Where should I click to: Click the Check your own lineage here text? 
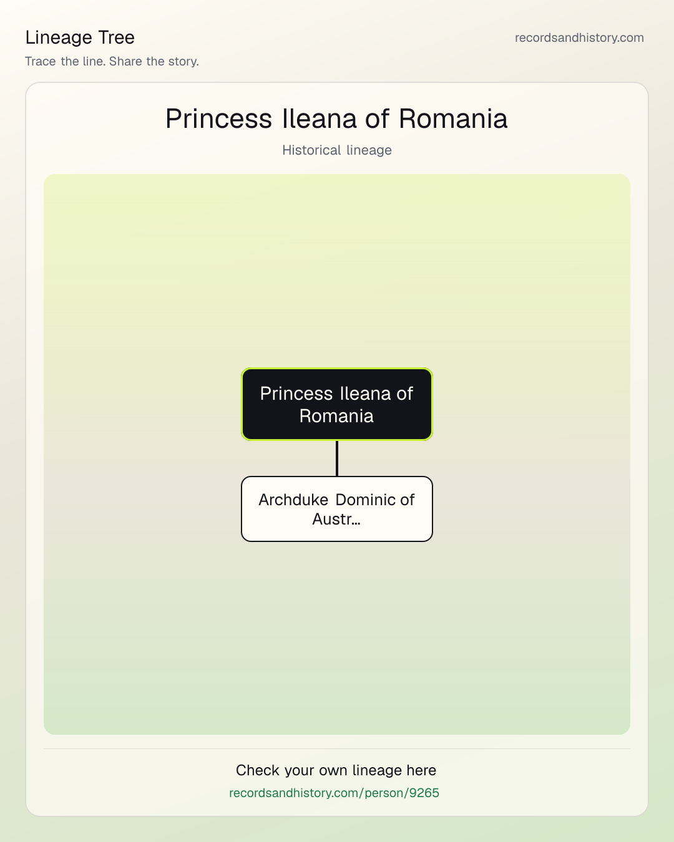pos(336,770)
